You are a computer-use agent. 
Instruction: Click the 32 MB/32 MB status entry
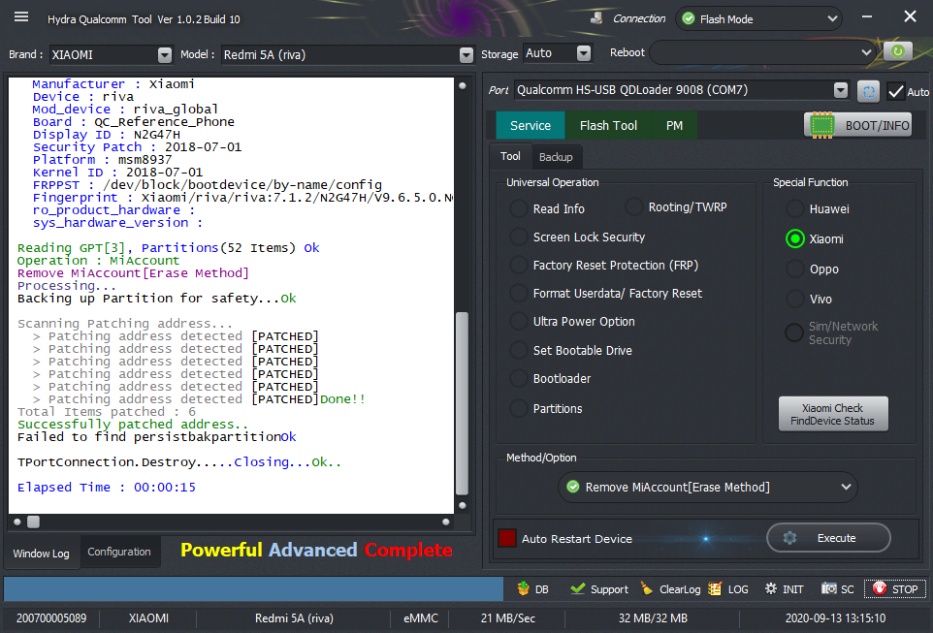(x=653, y=618)
